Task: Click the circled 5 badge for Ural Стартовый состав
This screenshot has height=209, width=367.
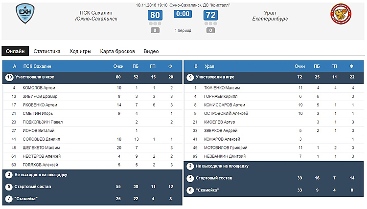Action: click(x=190, y=178)
